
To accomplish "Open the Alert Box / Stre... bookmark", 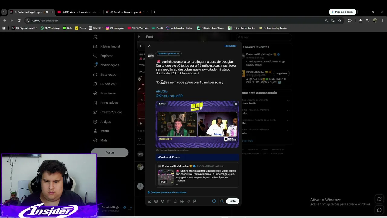I will click(210, 28).
